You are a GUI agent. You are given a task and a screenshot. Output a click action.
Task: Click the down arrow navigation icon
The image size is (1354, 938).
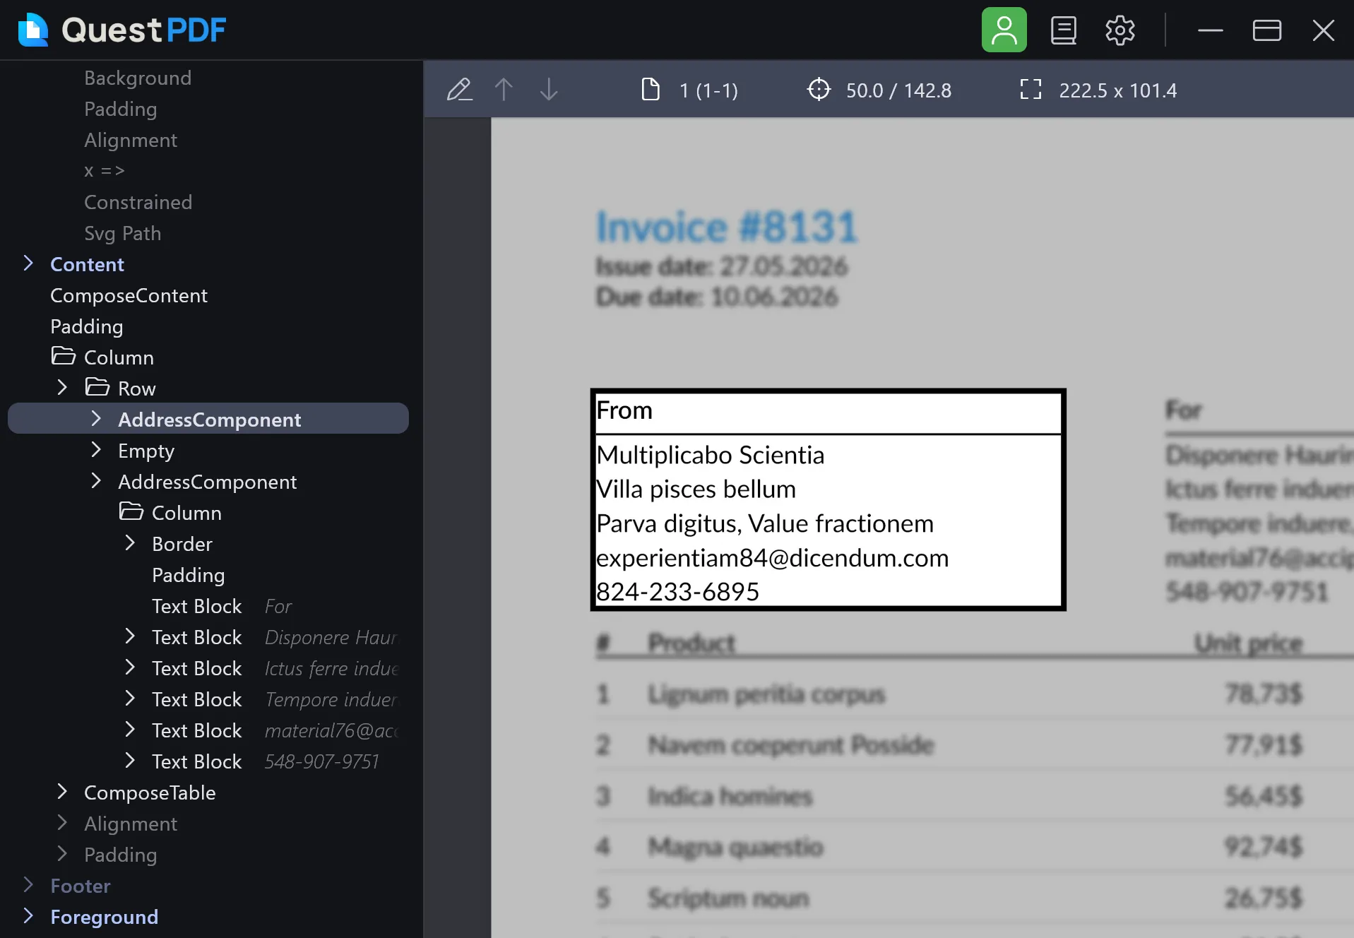549,90
